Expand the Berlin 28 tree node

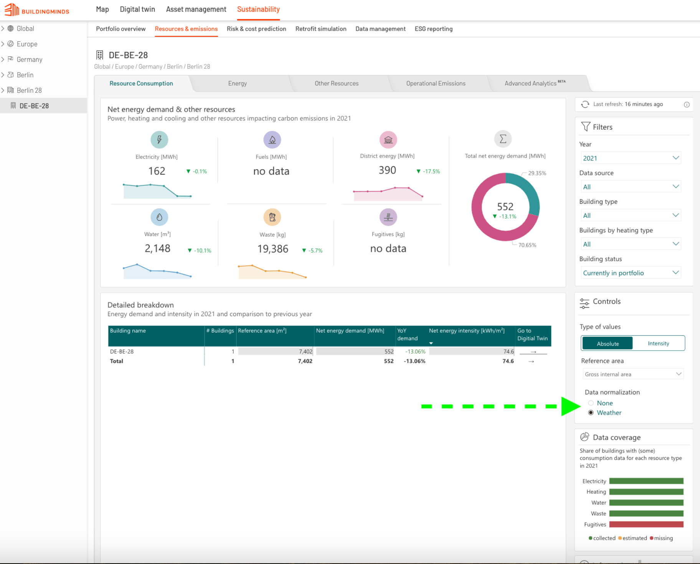3,90
